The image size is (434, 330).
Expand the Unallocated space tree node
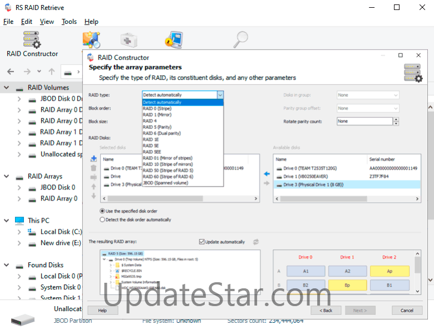tap(19, 154)
